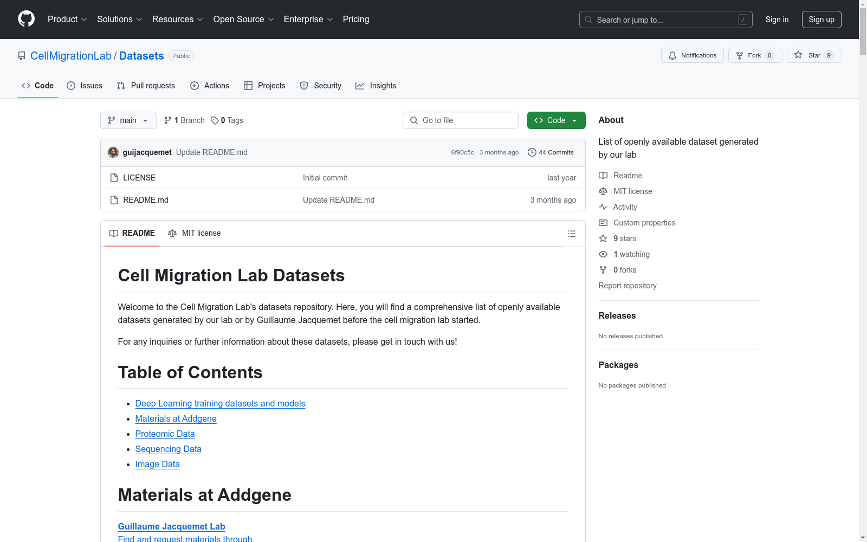The width and height of the screenshot is (867, 542).
Task: Open the Pull requests tab
Action: [146, 86]
